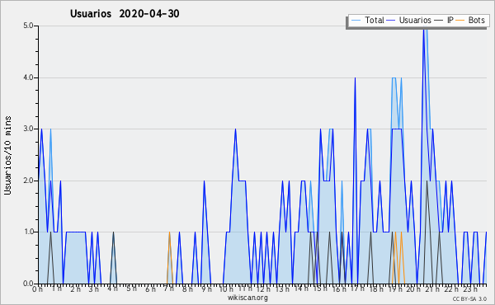Click the chart title 'Usuarios 2020-04-30'
The height and width of the screenshot is (305, 495).
tap(125, 14)
